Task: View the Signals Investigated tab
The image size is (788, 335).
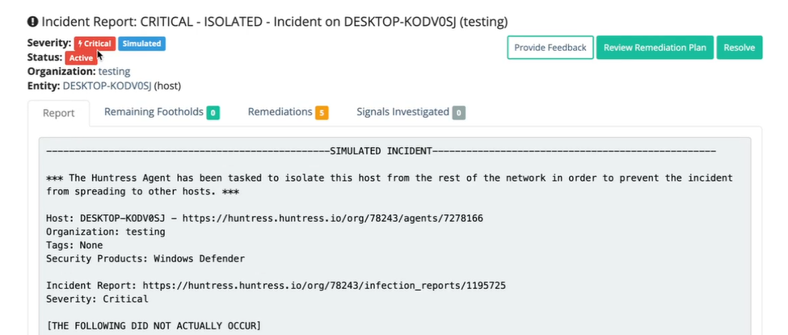Action: coord(402,112)
